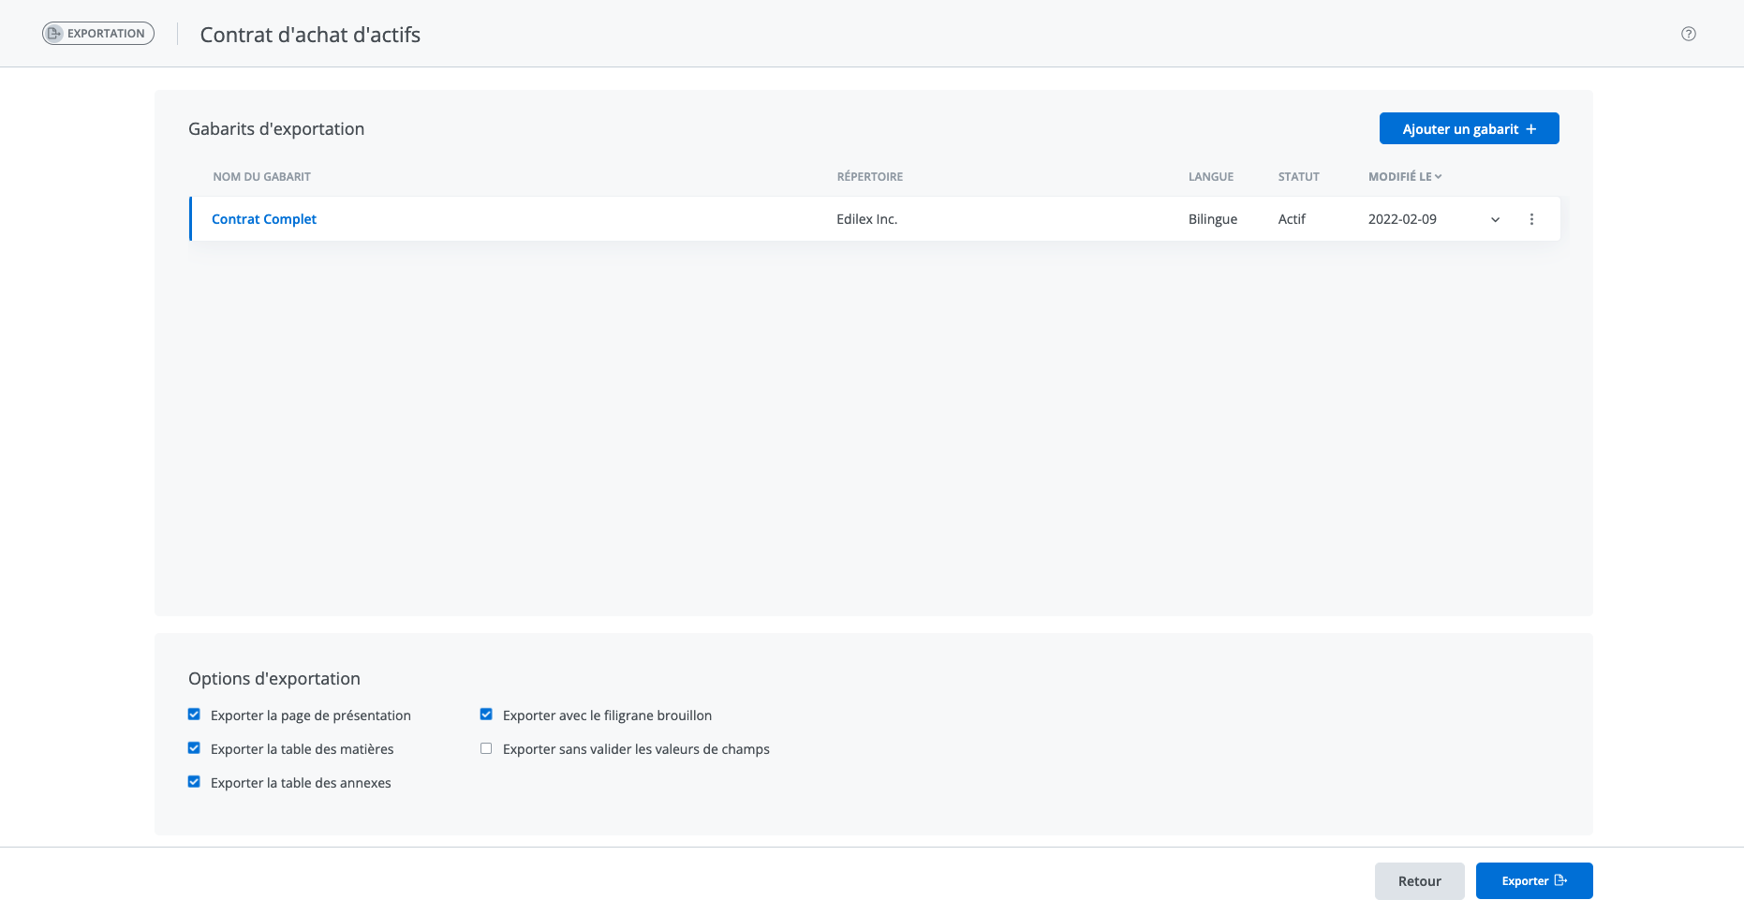
Task: Enable Exporter sans valider les valeurs
Action: click(486, 748)
